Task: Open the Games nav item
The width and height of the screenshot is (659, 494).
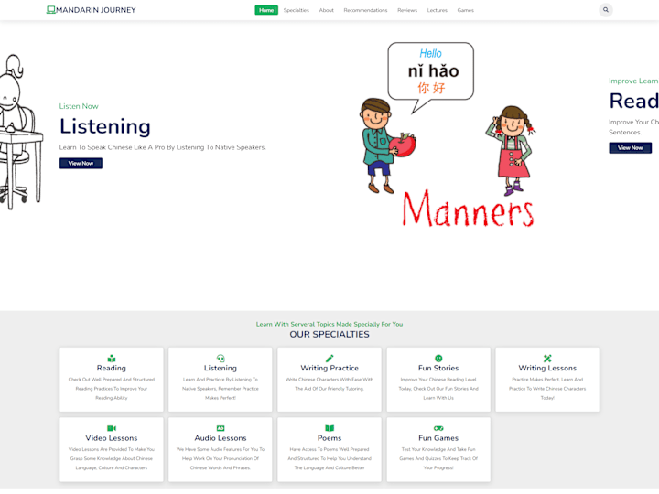Action: 465,10
